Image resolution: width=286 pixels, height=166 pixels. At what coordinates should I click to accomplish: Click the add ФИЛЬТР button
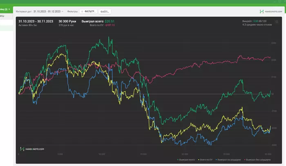[88, 11]
